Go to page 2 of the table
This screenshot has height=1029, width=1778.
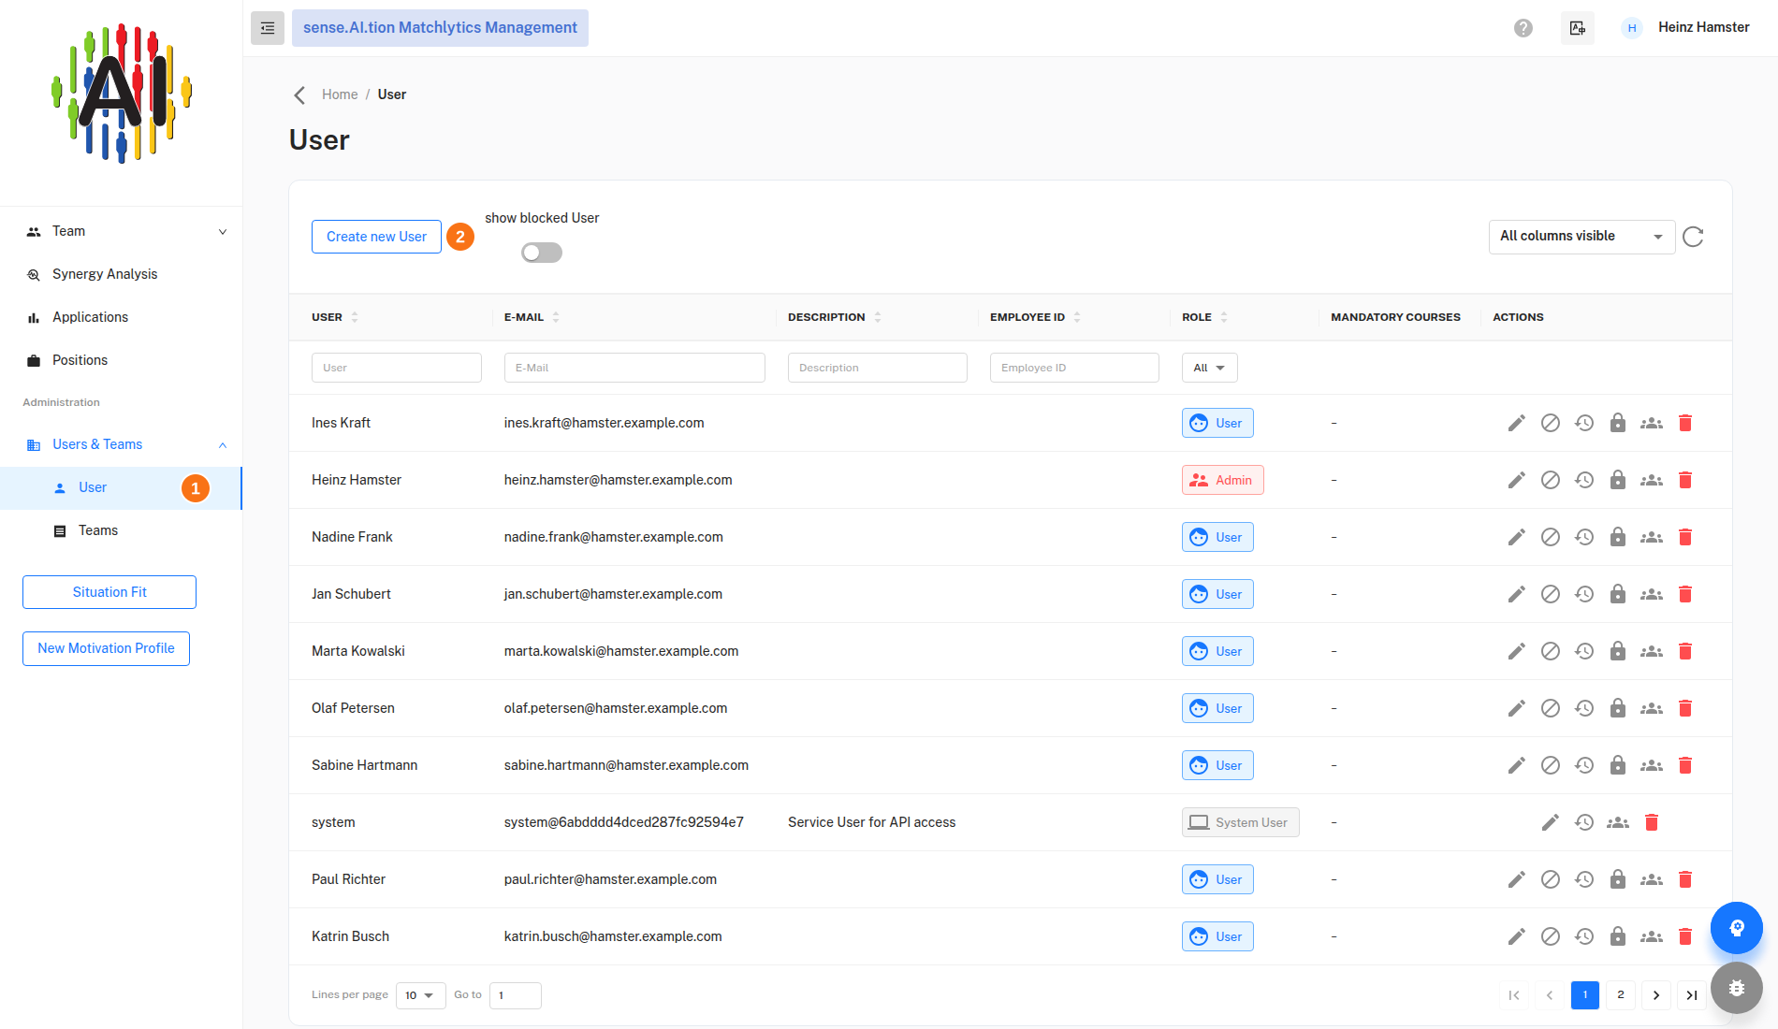pos(1621,995)
